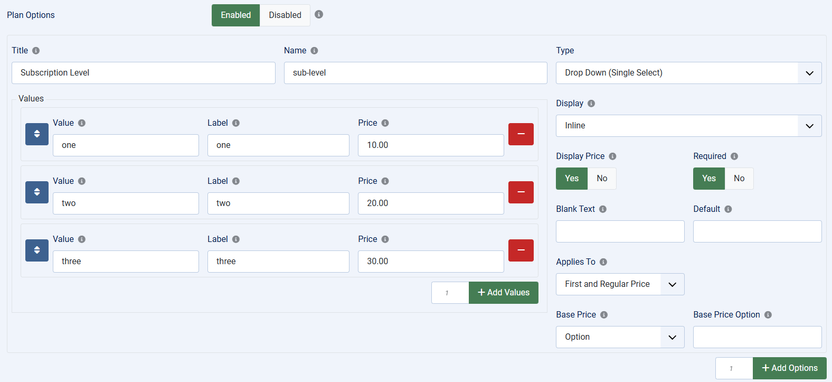Screen dimensions: 832x382
Task: Click the reorder handle for value 'one'
Action: coord(37,134)
